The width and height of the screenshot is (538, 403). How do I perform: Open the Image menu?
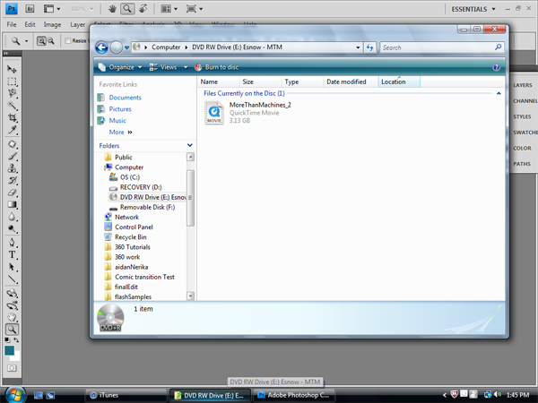(53, 24)
